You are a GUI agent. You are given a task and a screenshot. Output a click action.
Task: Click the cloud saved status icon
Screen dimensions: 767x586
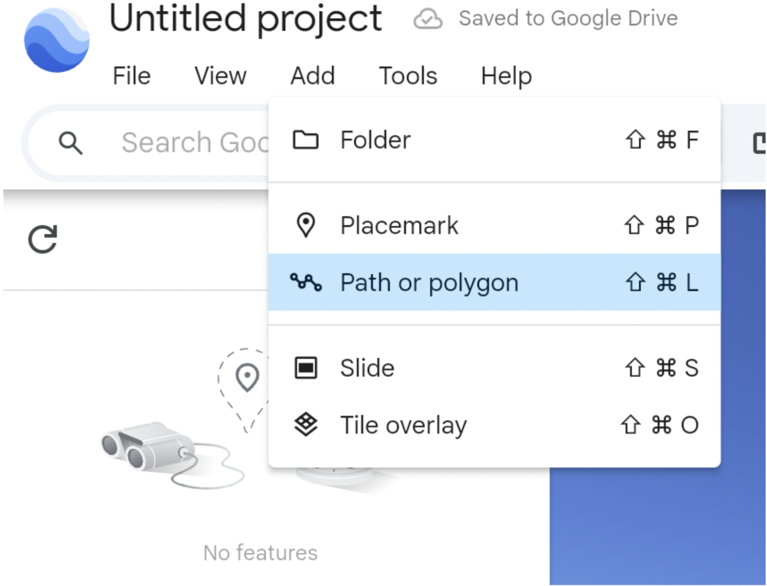coord(428,19)
